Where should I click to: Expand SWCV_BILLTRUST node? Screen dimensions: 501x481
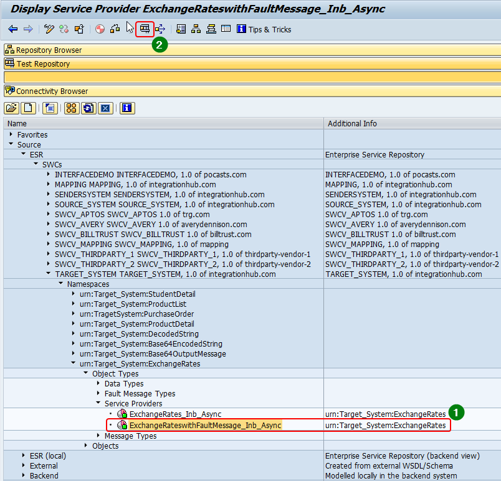[49, 234]
